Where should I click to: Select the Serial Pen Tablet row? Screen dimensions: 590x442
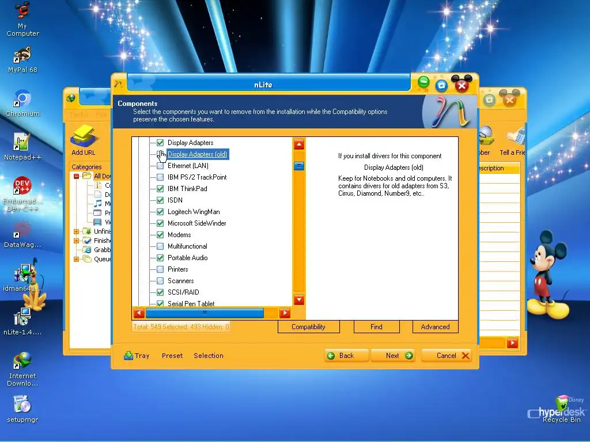(191, 303)
